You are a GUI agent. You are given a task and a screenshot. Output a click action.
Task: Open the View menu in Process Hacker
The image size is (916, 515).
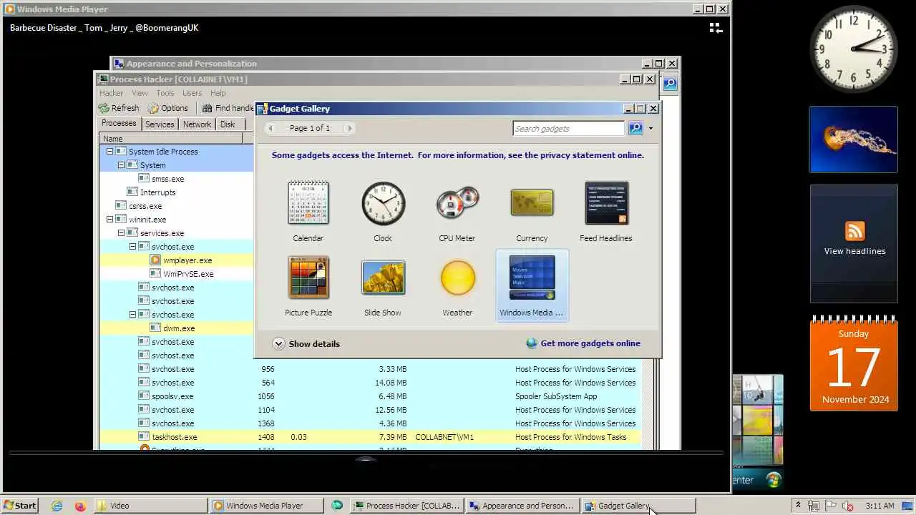(x=140, y=93)
